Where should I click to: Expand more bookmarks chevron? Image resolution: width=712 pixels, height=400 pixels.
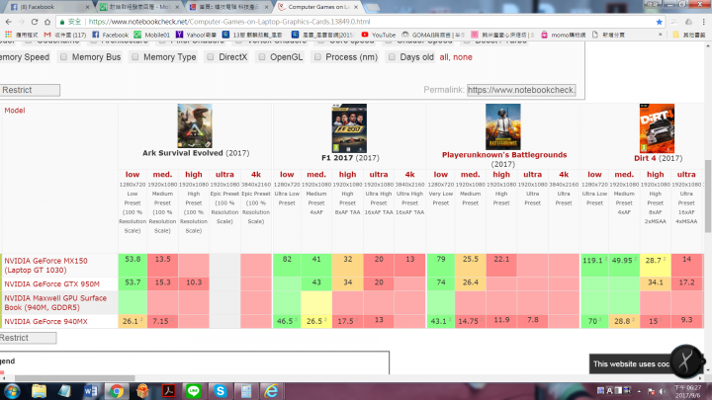coord(661,35)
